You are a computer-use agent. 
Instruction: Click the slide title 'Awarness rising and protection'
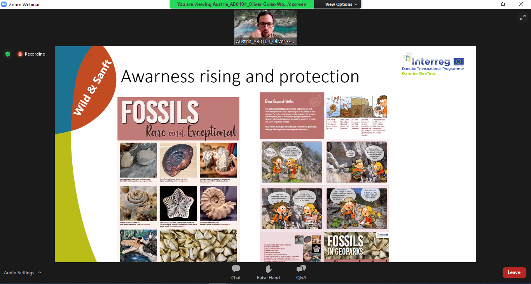tap(240, 77)
